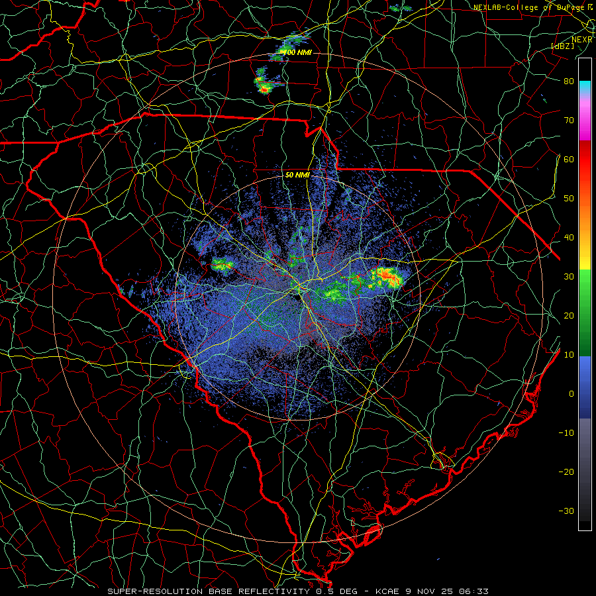Click the 0 value on the dBZ scale

click(x=571, y=394)
